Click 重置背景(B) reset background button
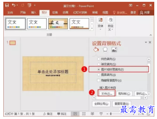 pos(122,104)
